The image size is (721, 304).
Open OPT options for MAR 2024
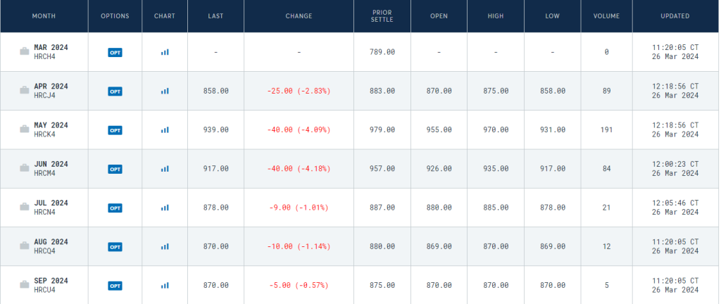click(115, 52)
